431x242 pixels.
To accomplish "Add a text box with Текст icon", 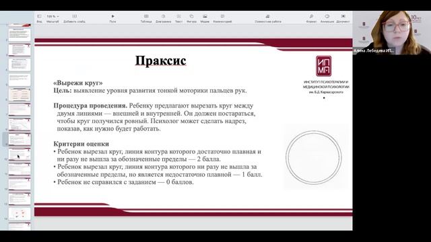I will 178,18.
